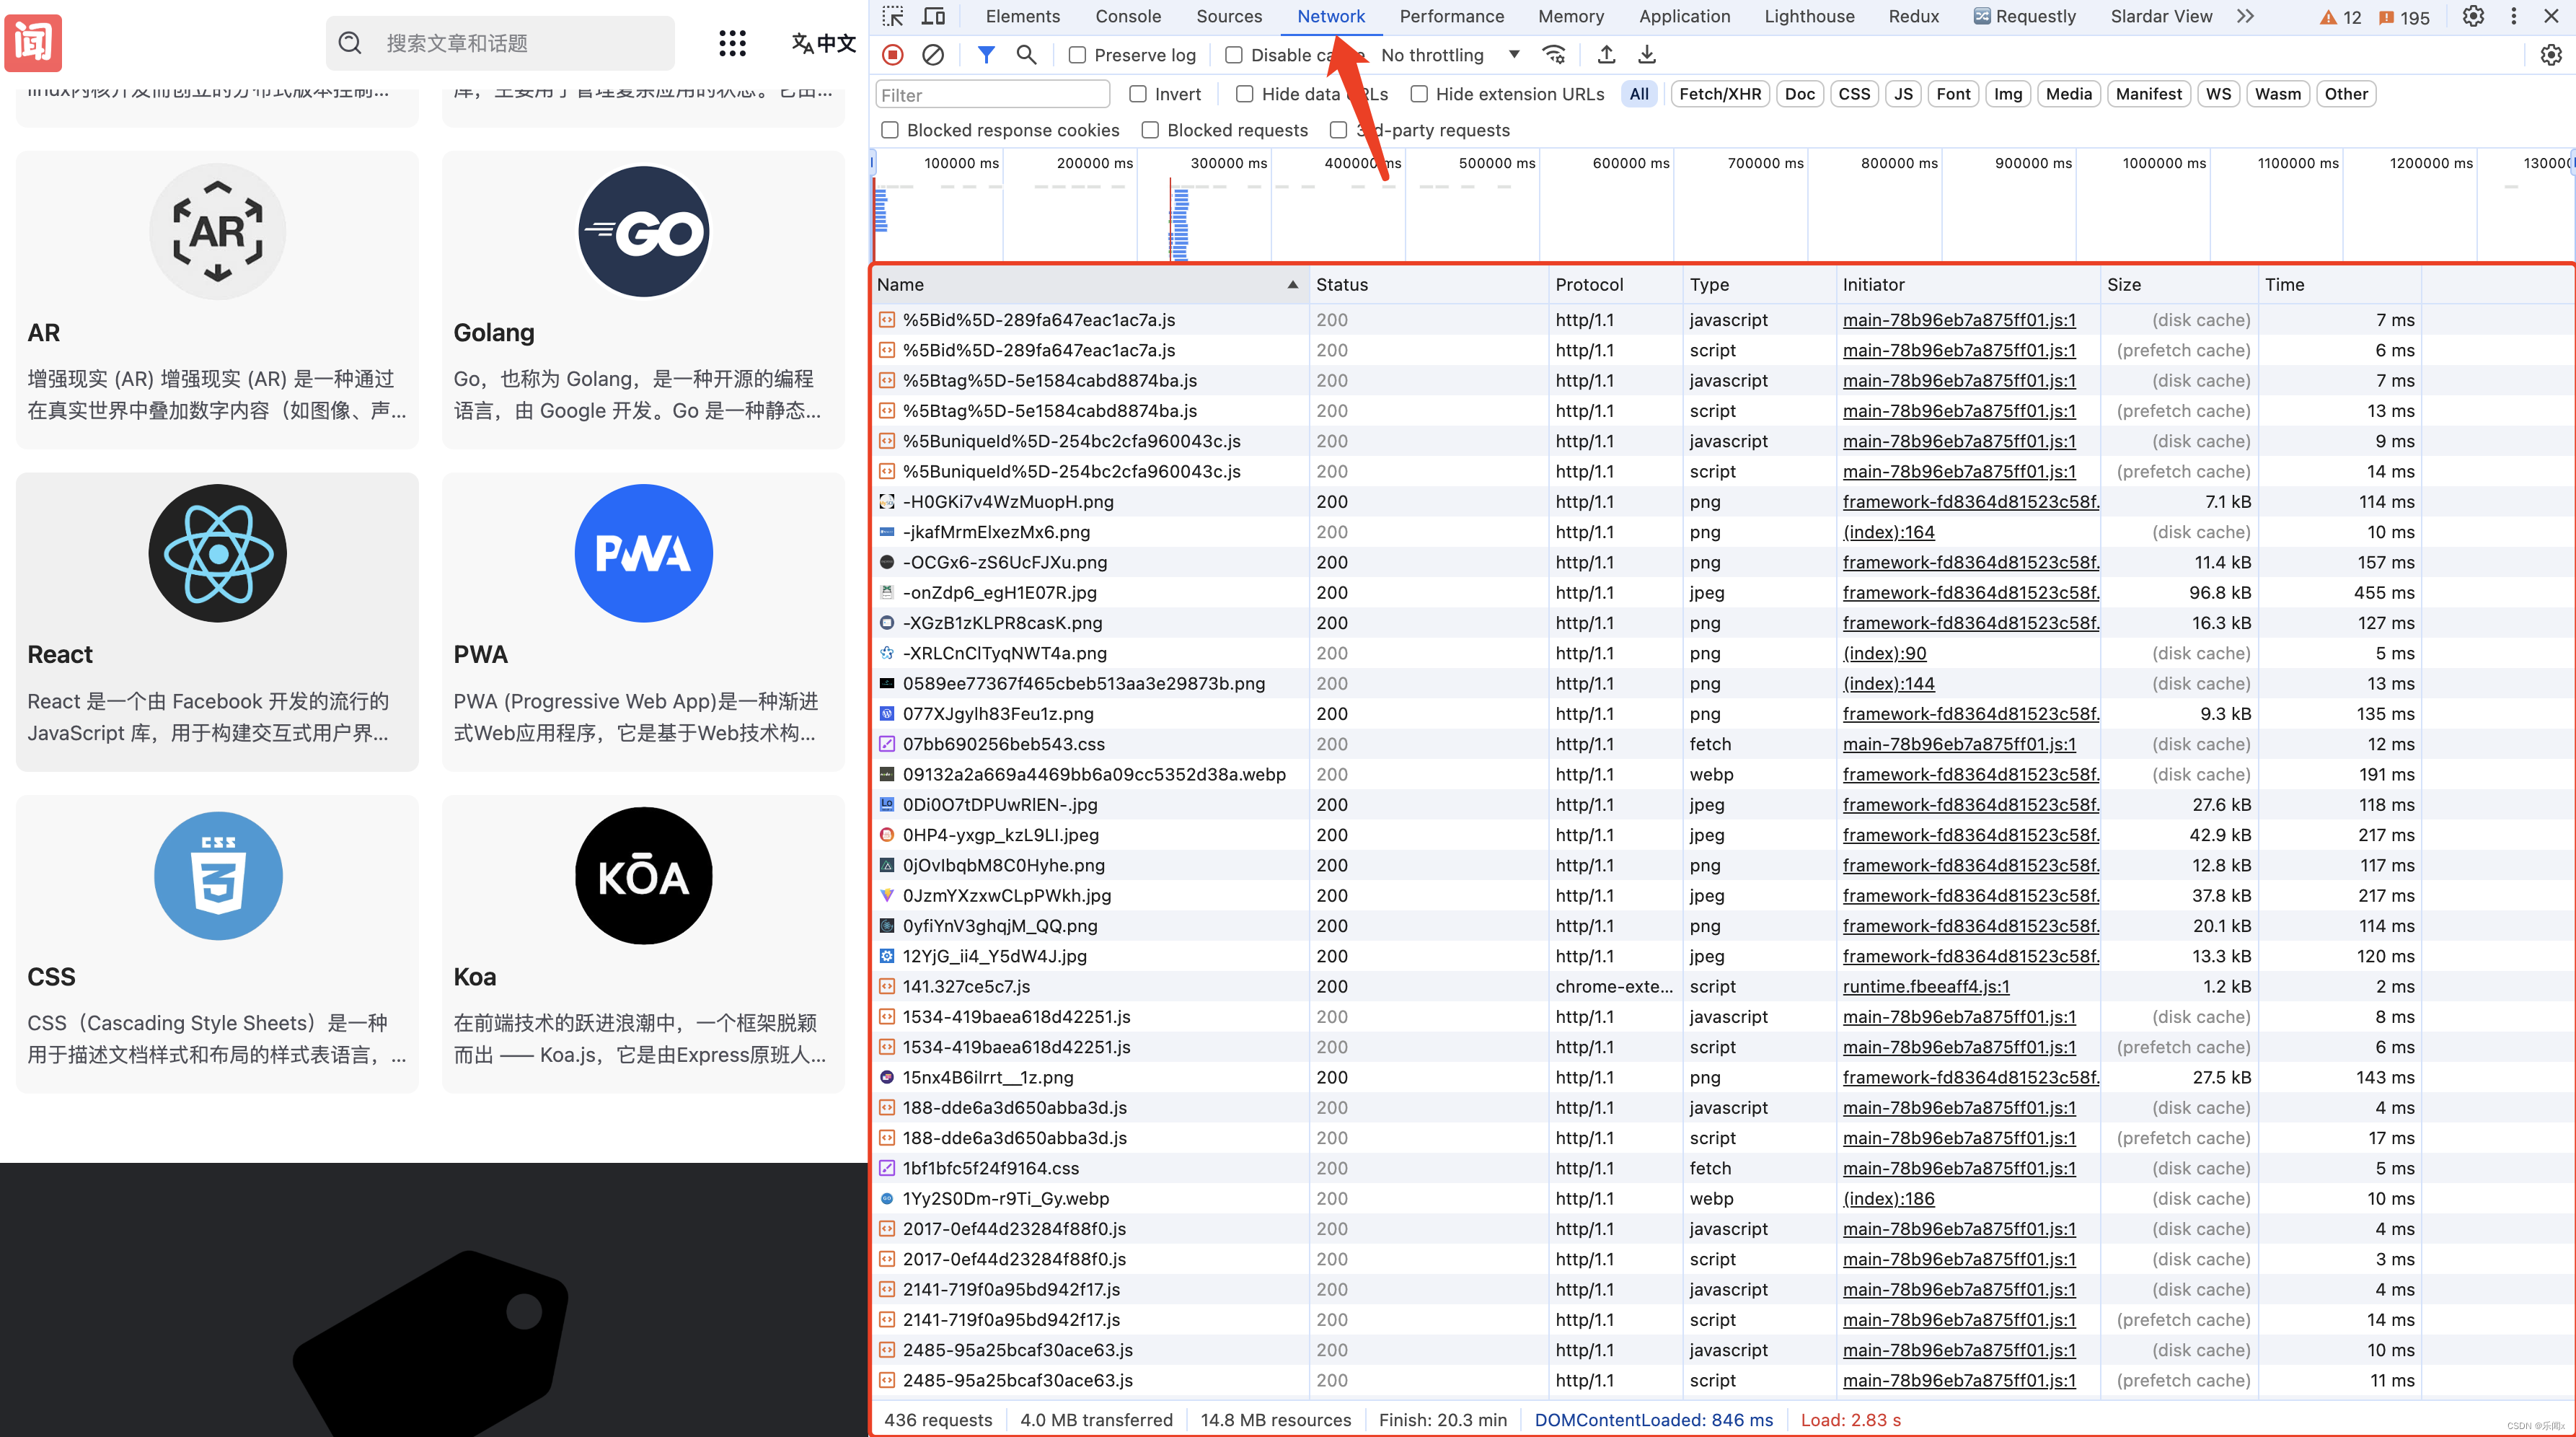This screenshot has height=1437, width=2576.
Task: Sort by Protocol column header
Action: point(1616,285)
